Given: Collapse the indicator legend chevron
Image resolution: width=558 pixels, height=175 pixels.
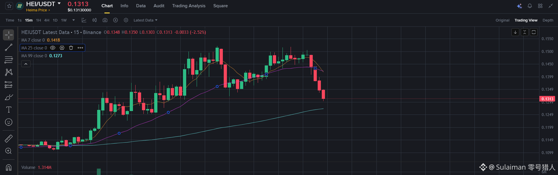Looking at the screenshot, I should [x=26, y=64].
